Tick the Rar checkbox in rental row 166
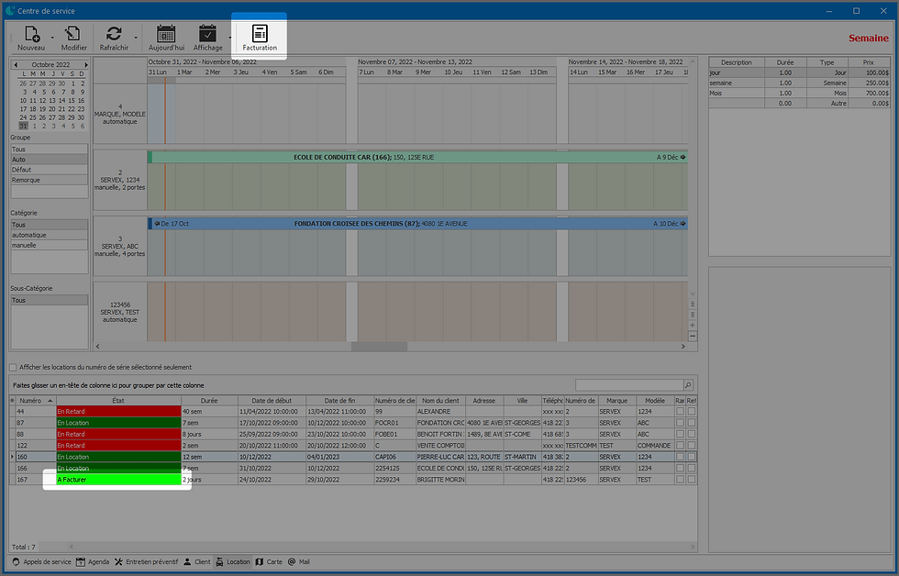899x576 pixels. [680, 469]
